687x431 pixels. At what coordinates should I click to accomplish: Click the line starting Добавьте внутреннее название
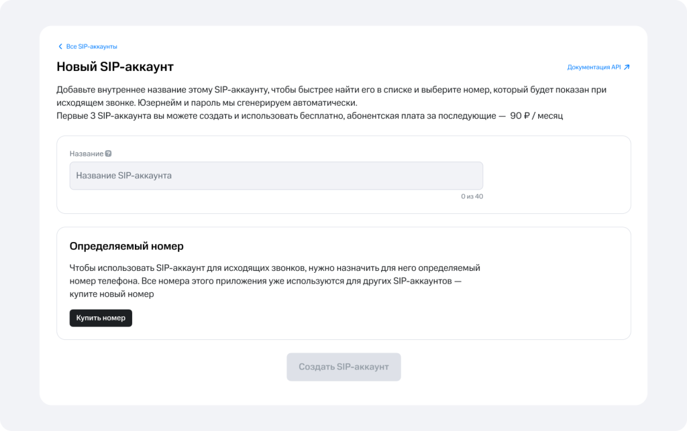331,90
